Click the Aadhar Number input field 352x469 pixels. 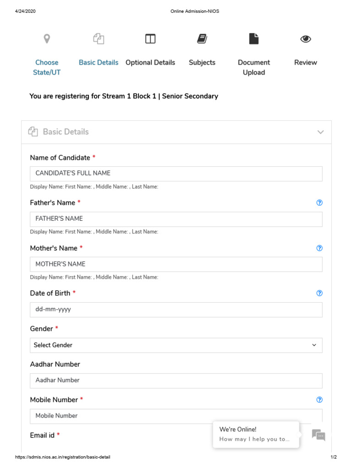[x=176, y=381]
